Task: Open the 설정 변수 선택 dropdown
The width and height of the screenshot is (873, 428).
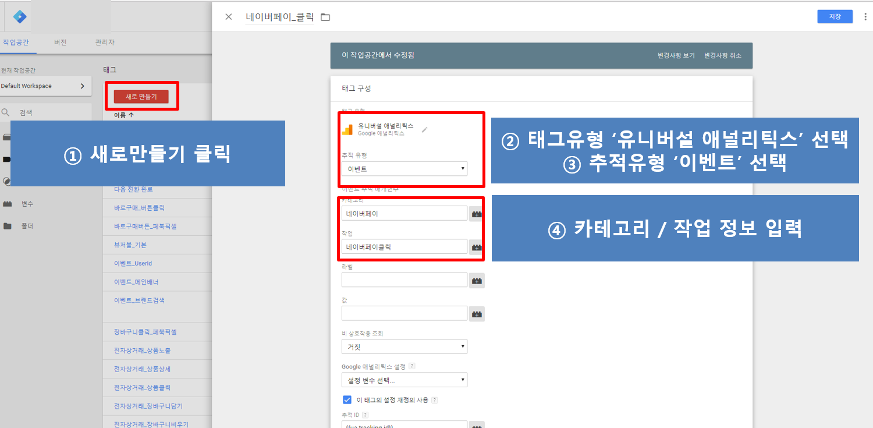Action: pyautogui.click(x=404, y=380)
